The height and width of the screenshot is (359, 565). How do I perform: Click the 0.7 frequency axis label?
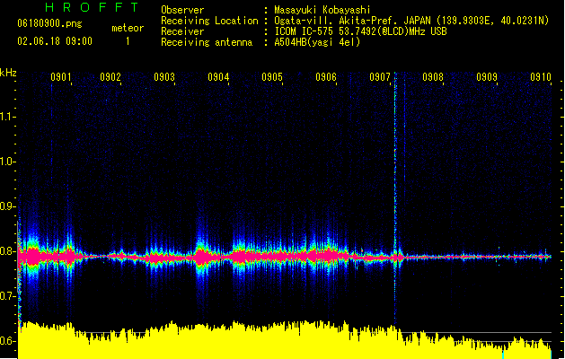click(7, 296)
